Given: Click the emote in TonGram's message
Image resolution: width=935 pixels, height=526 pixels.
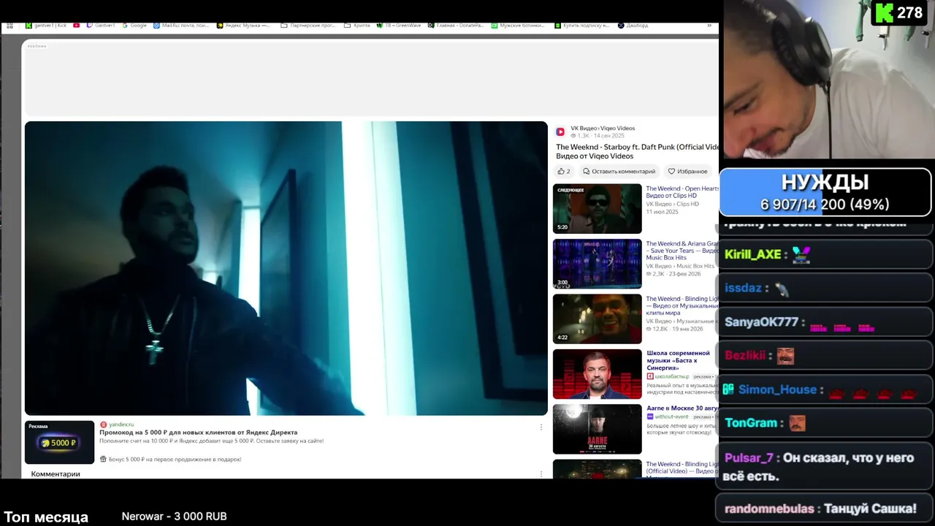Looking at the screenshot, I should tap(798, 424).
